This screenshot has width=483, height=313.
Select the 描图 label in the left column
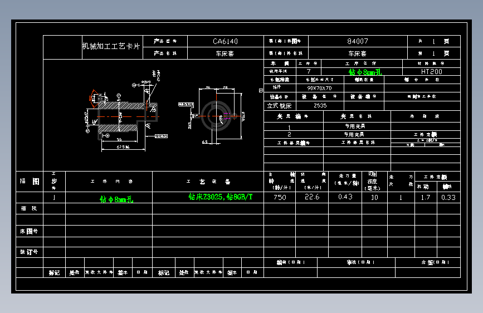30,181
